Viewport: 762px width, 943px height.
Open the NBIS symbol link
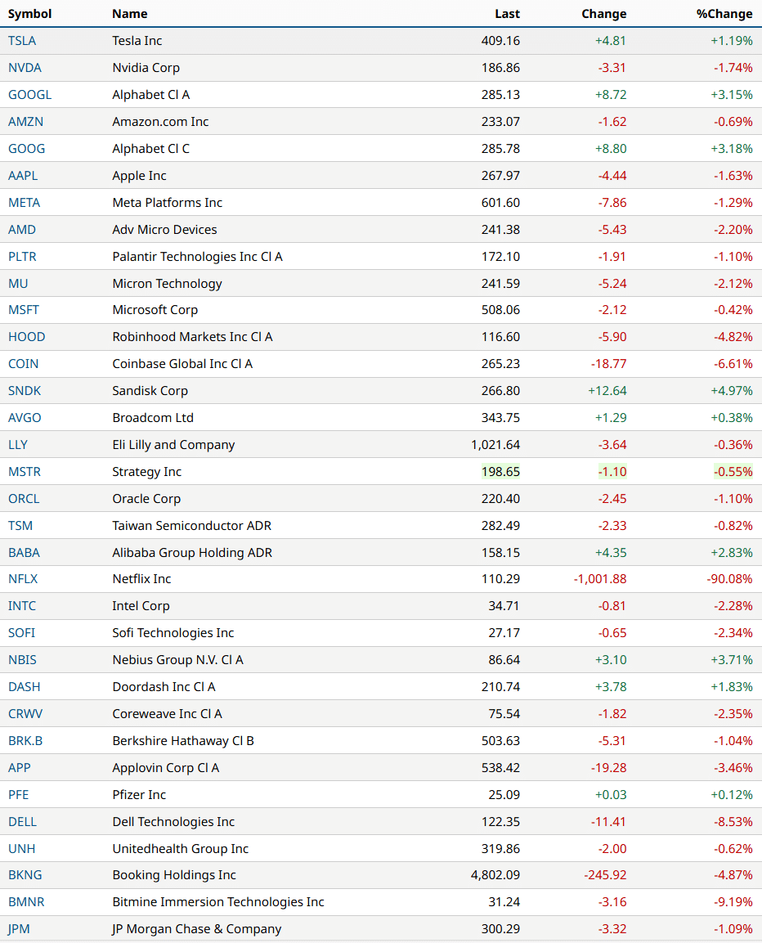coord(22,660)
